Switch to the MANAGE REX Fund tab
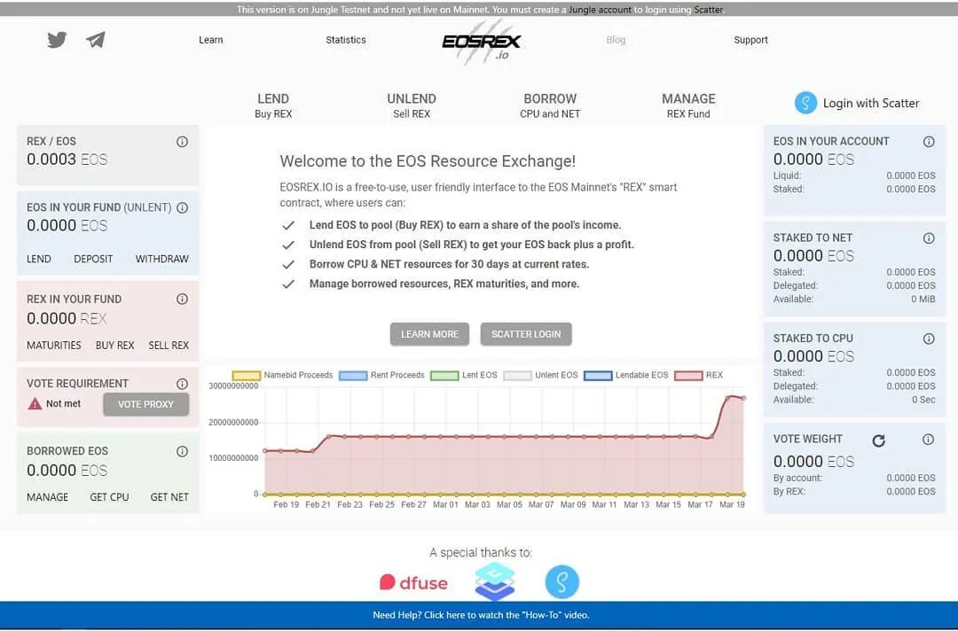Image resolution: width=958 pixels, height=631 pixels. (x=688, y=105)
